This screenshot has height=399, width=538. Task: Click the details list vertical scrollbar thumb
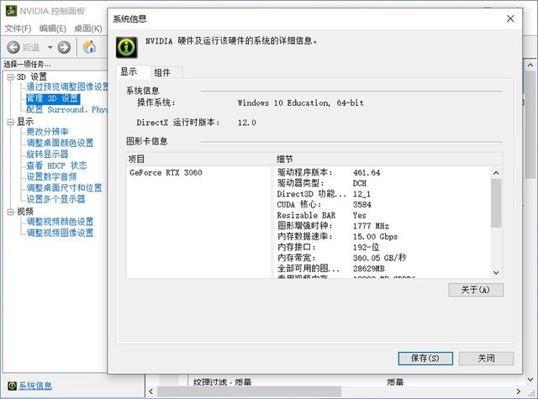click(496, 203)
